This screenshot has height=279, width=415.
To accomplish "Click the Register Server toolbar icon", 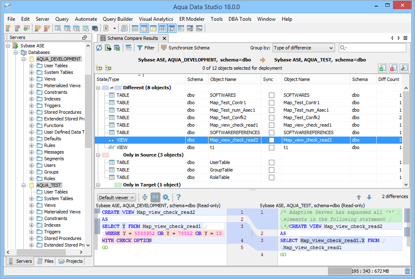I will click(x=8, y=28).
